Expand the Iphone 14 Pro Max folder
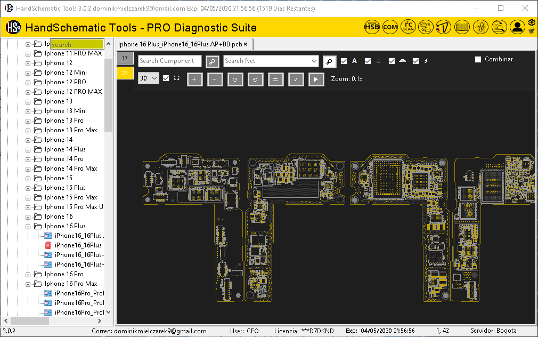The width and height of the screenshot is (538, 337). click(28, 168)
